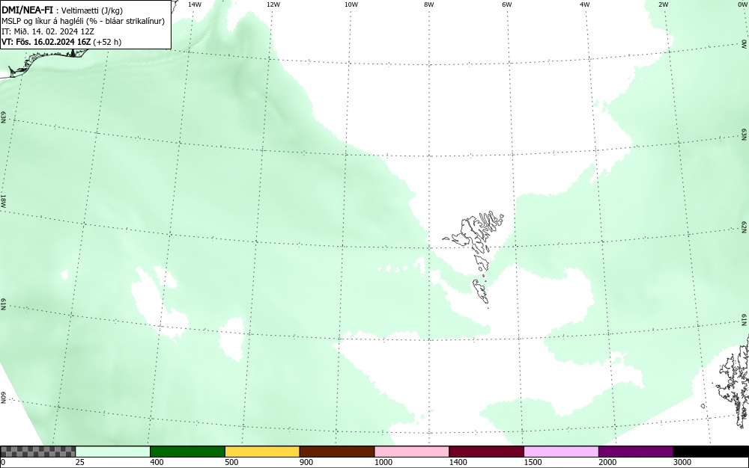
Task: Click the Shetland coastline outline on the map
Action: tap(733, 381)
